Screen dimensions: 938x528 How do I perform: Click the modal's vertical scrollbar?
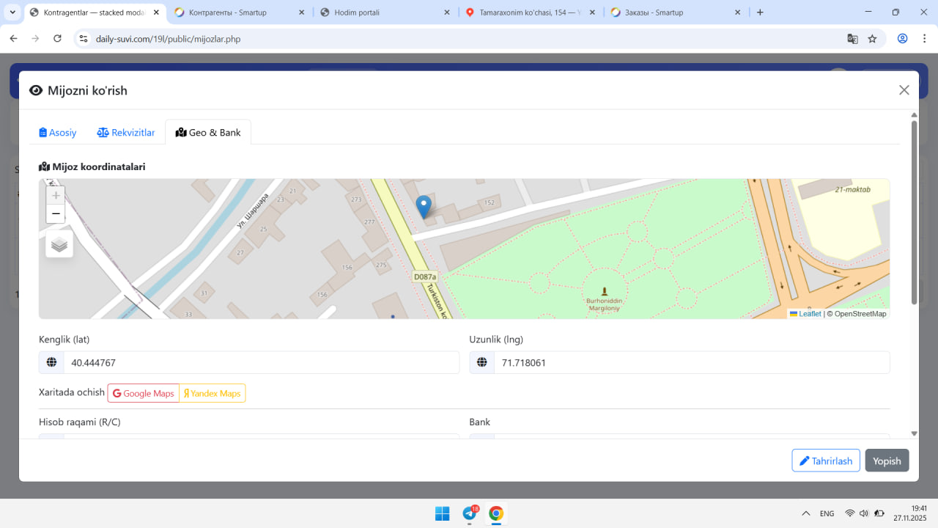coord(914,213)
